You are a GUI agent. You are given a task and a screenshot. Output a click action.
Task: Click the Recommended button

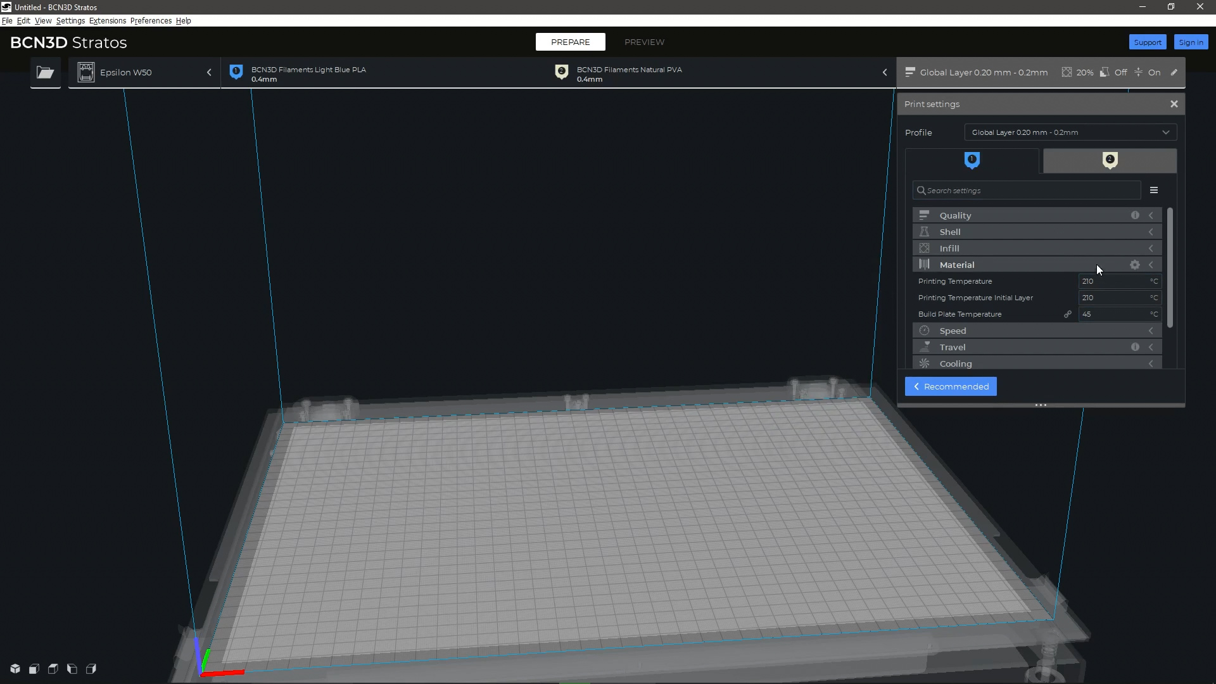pos(951,386)
